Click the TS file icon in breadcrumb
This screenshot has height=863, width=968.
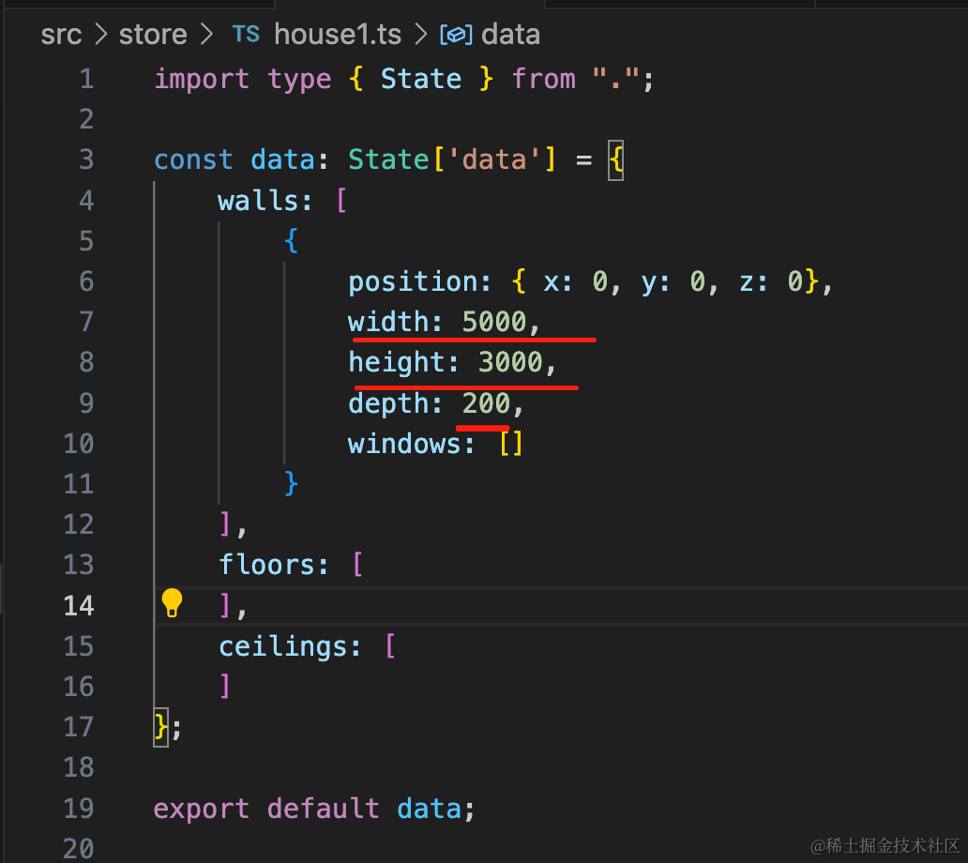click(x=246, y=35)
